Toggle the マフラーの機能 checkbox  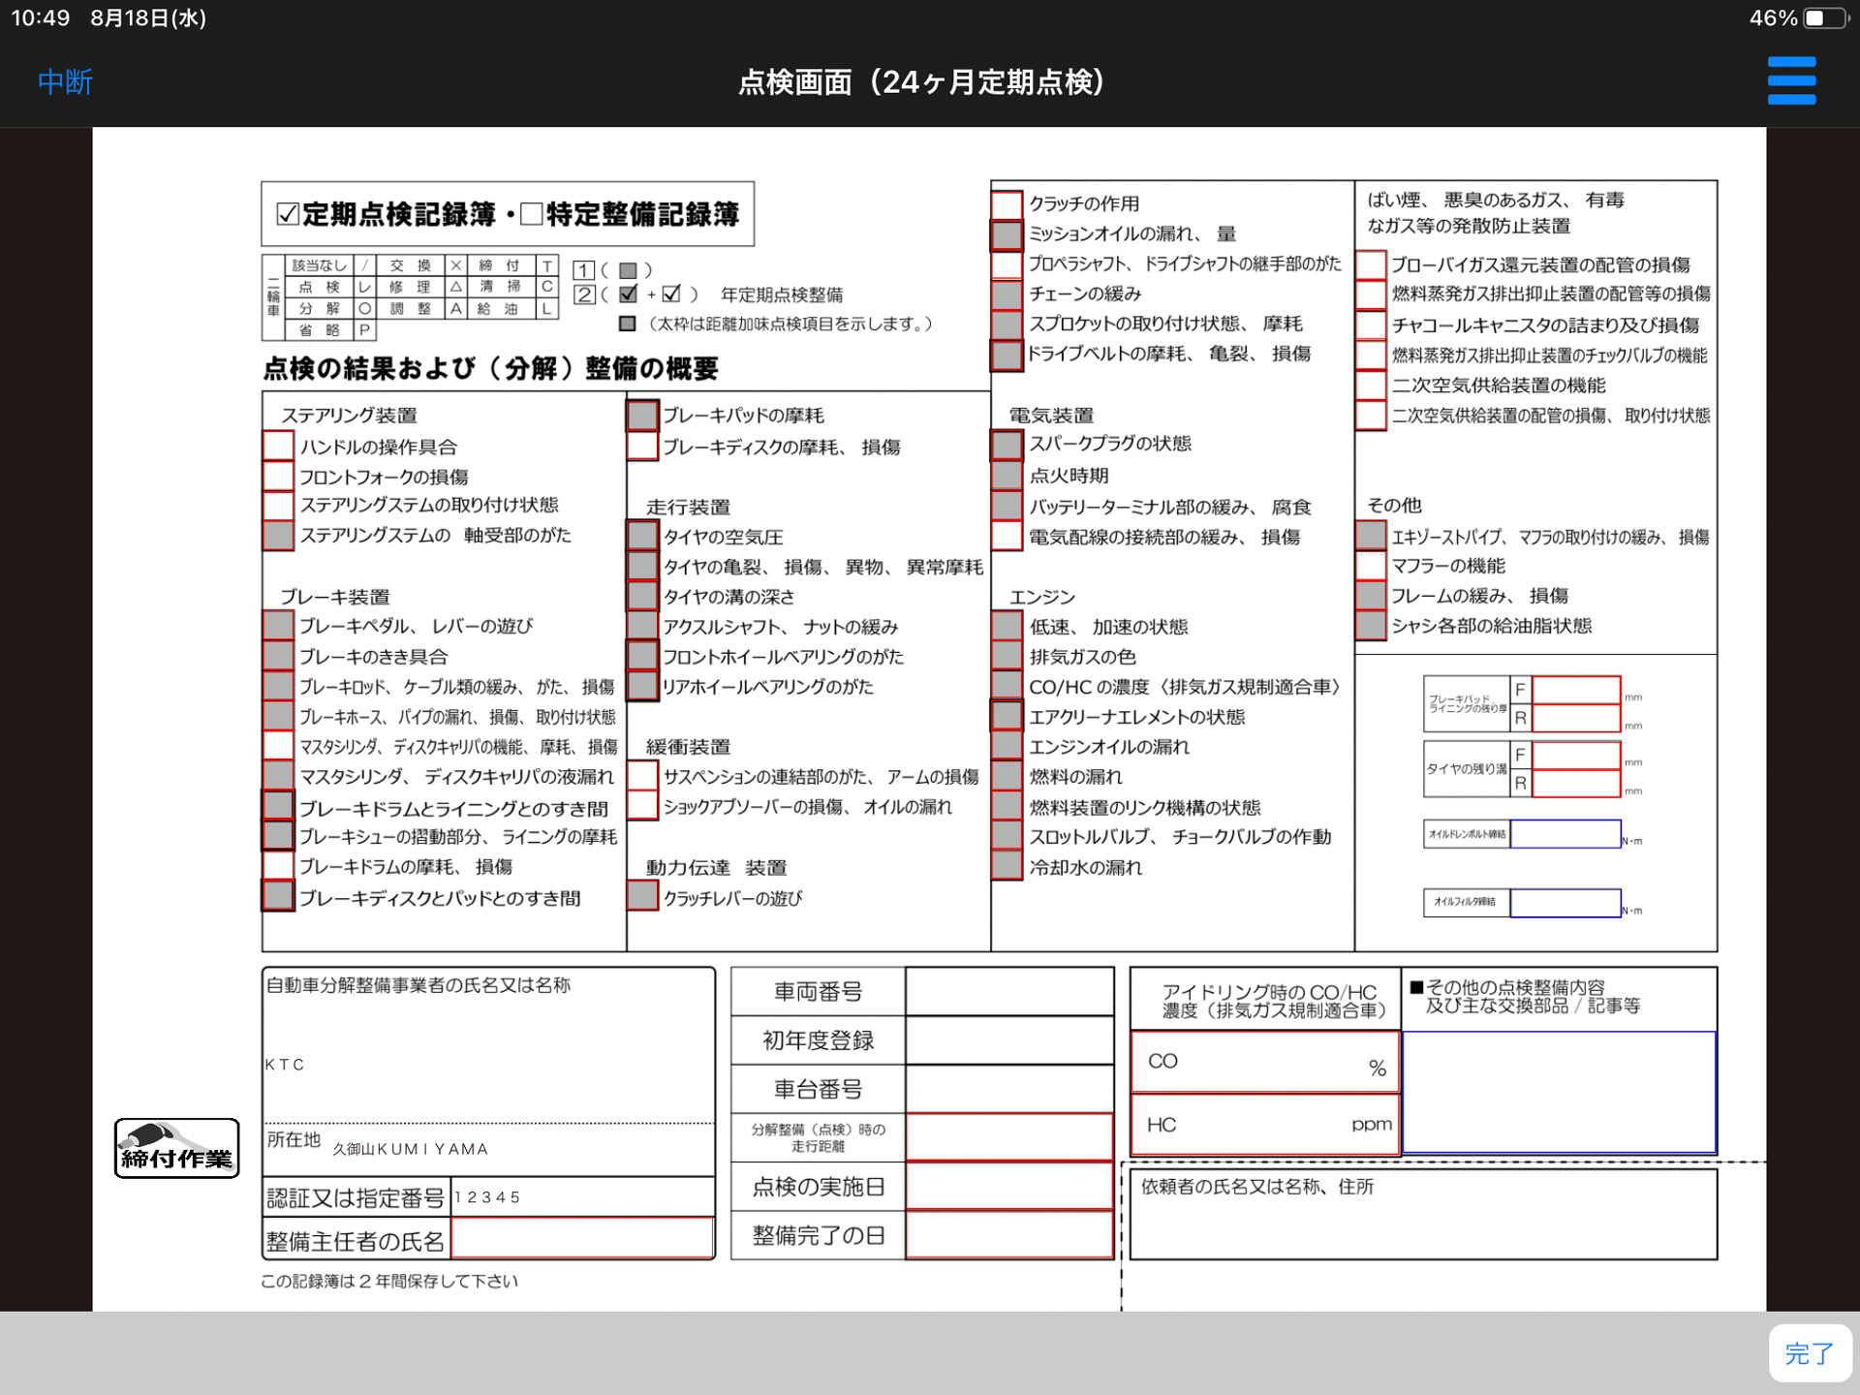(1370, 566)
